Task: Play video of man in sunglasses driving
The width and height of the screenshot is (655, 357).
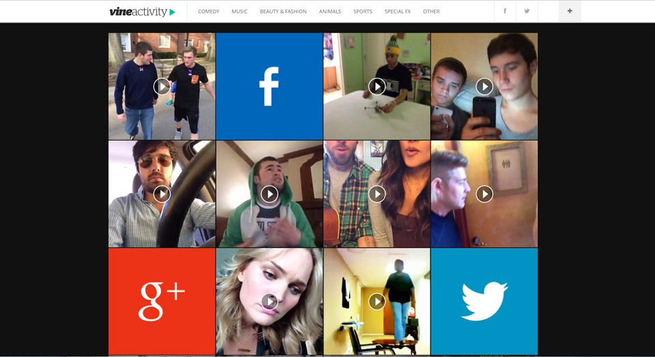Action: pyautogui.click(x=162, y=194)
